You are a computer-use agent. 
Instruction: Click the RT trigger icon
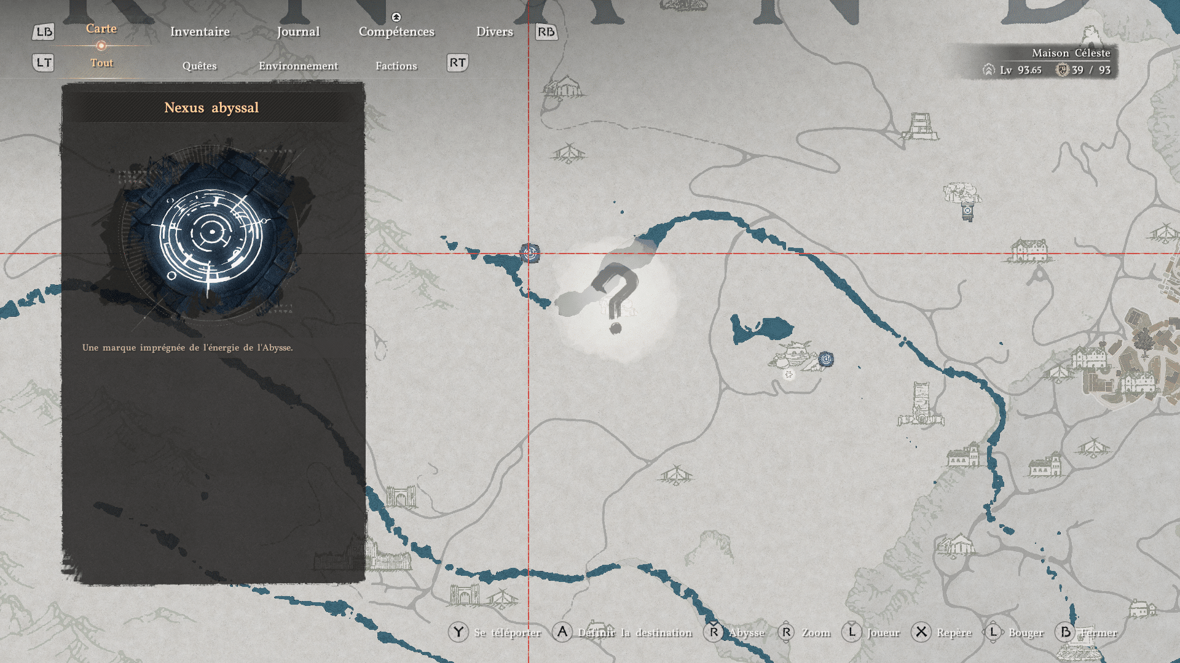(x=457, y=63)
